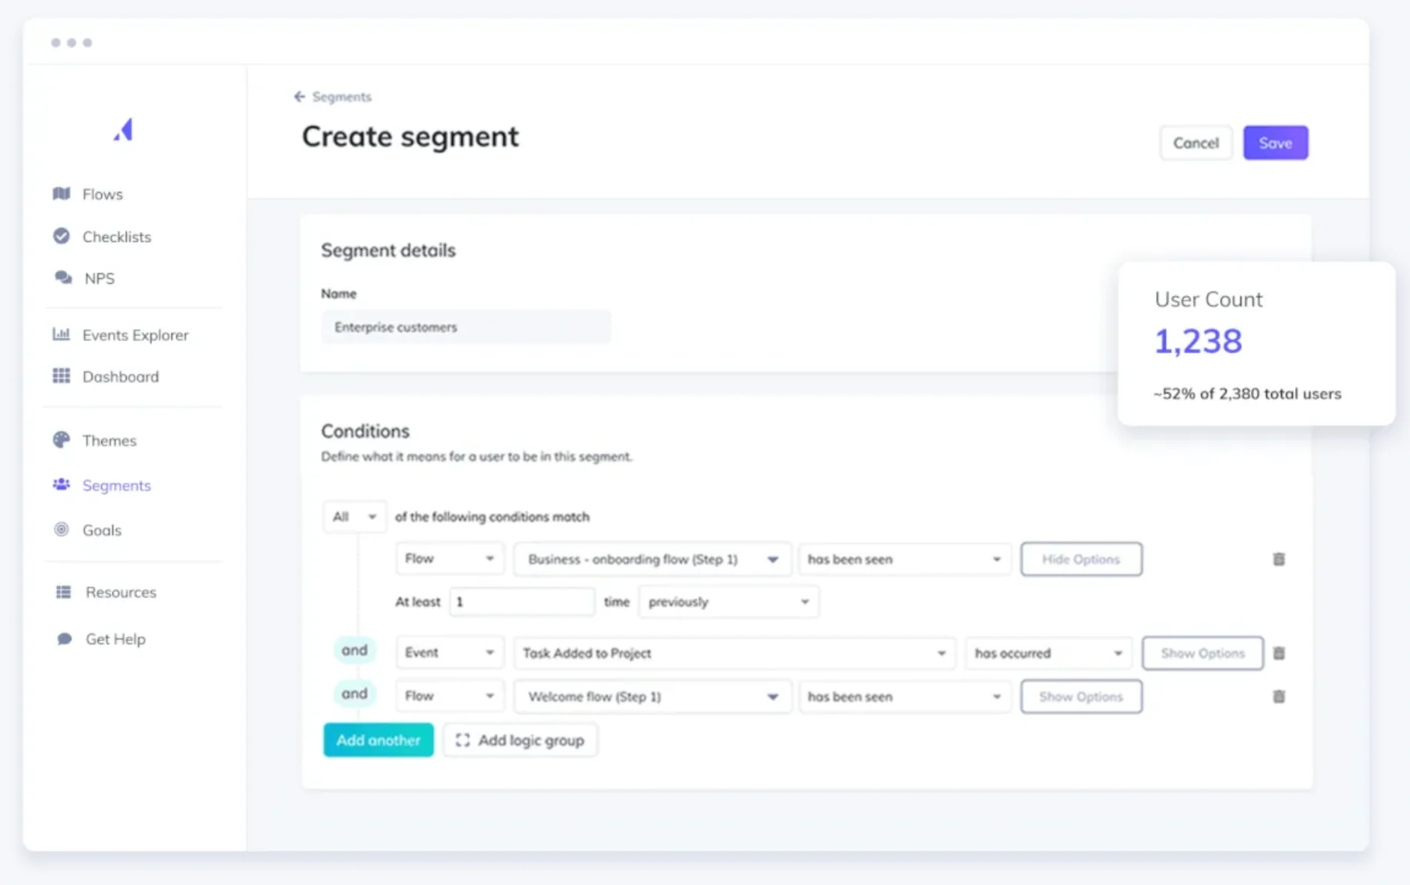This screenshot has width=1410, height=885.
Task: Open the Flows page
Action: (102, 194)
